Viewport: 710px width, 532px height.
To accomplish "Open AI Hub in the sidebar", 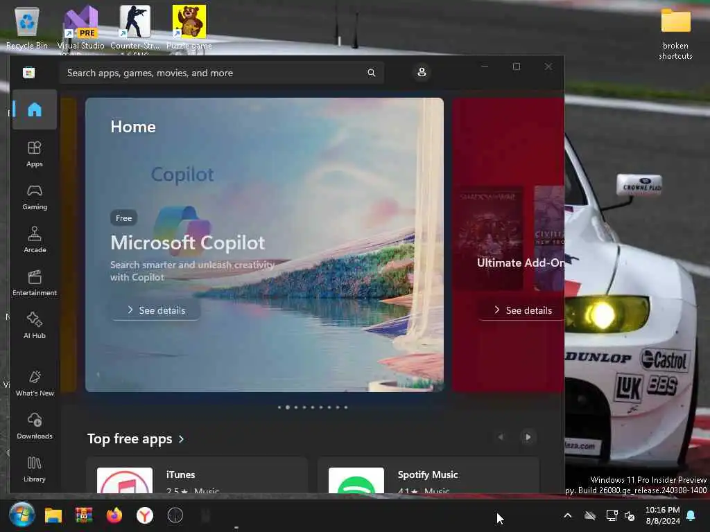I will click(35, 326).
